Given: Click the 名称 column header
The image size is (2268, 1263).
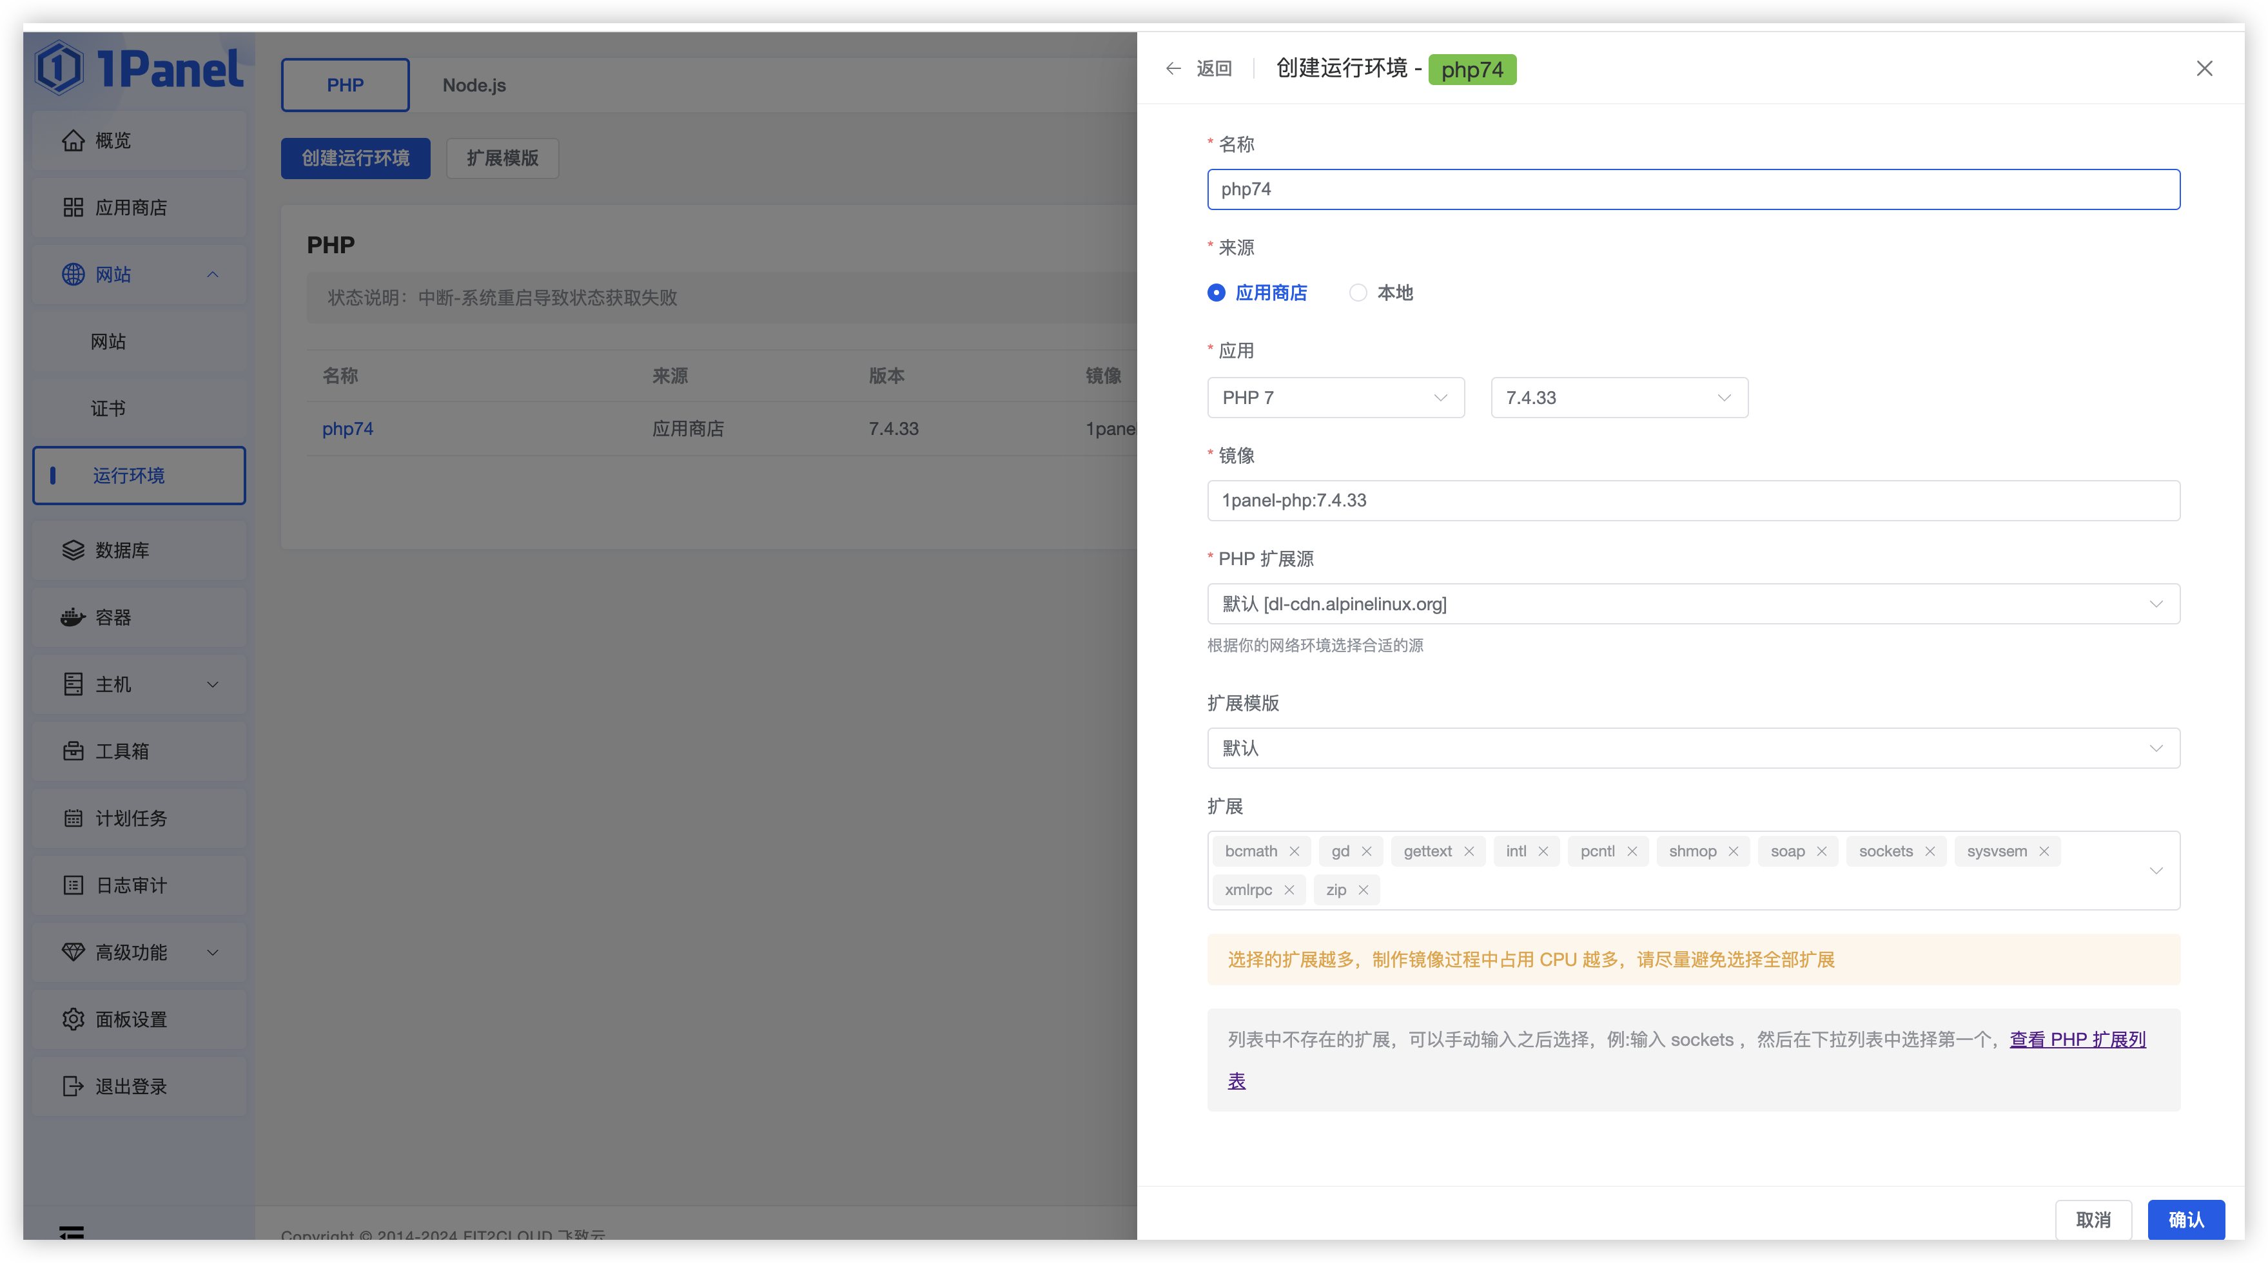Looking at the screenshot, I should pyautogui.click(x=340, y=376).
